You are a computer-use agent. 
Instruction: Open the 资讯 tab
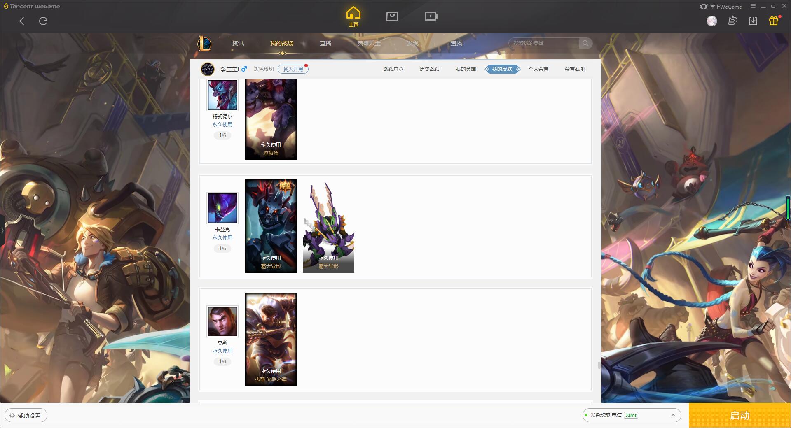pyautogui.click(x=238, y=43)
